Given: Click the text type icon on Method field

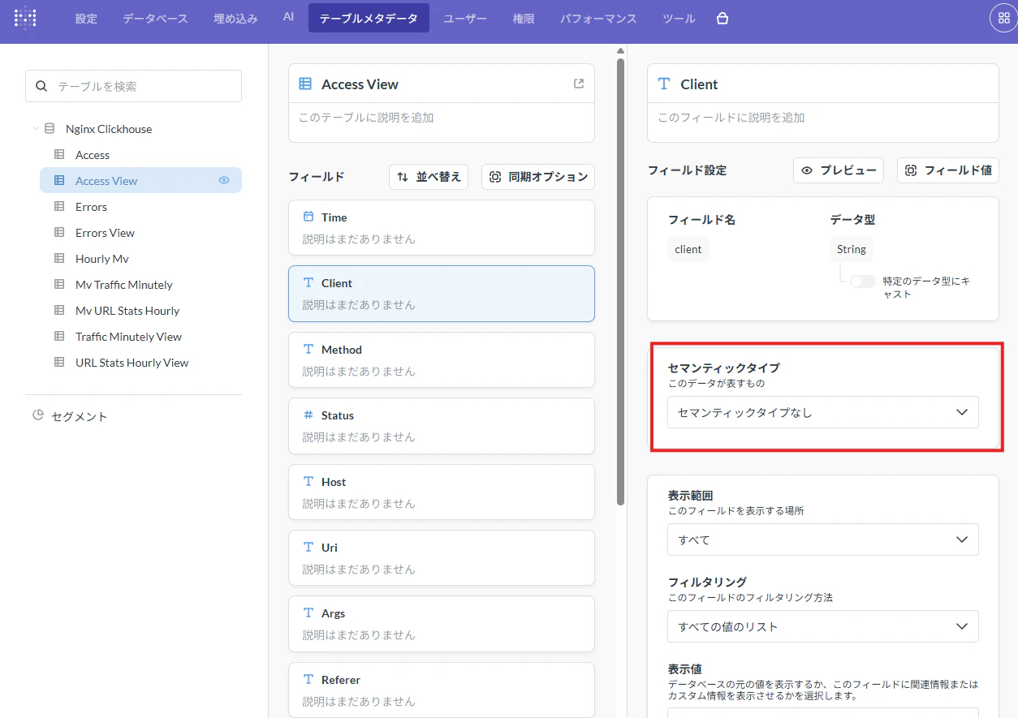Looking at the screenshot, I should tap(308, 349).
